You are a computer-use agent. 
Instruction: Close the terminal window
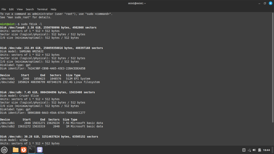270,3
